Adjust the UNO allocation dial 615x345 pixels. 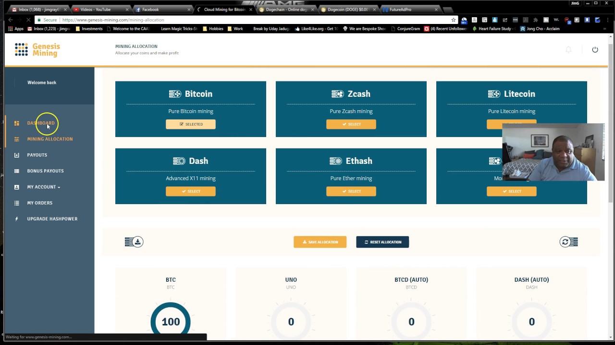pyautogui.click(x=291, y=322)
